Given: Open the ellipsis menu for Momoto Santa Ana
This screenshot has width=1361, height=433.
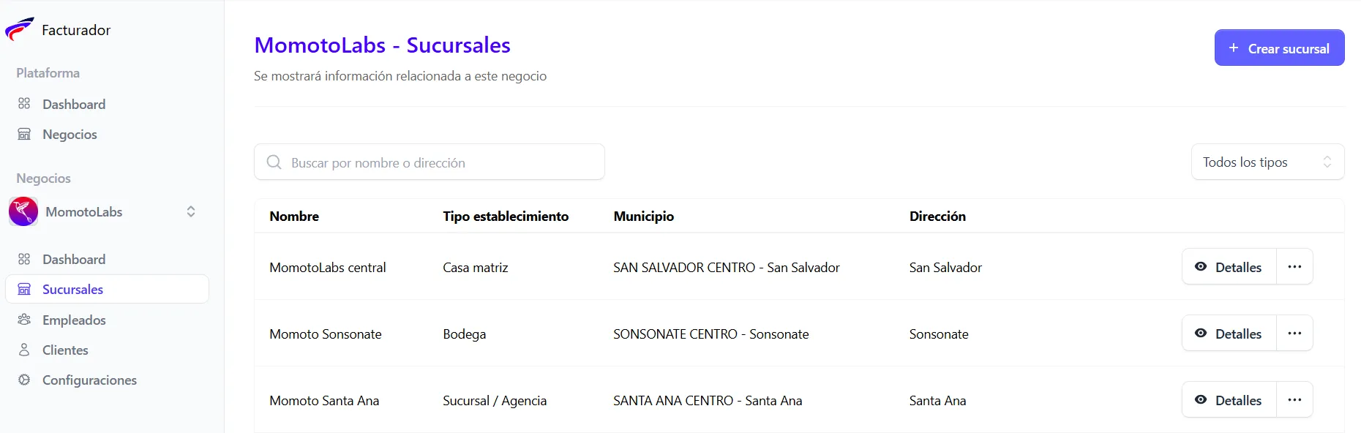Looking at the screenshot, I should (x=1294, y=399).
